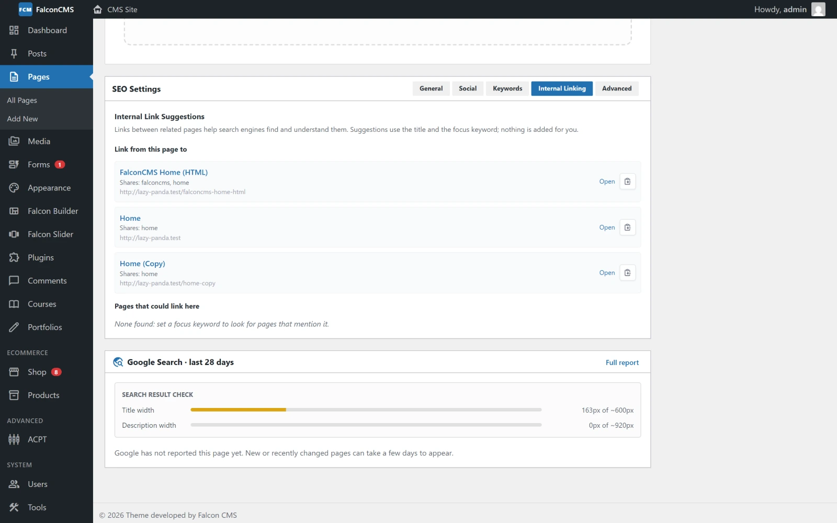
Task: Click the Portfolios pencil icon
Action: click(x=14, y=327)
